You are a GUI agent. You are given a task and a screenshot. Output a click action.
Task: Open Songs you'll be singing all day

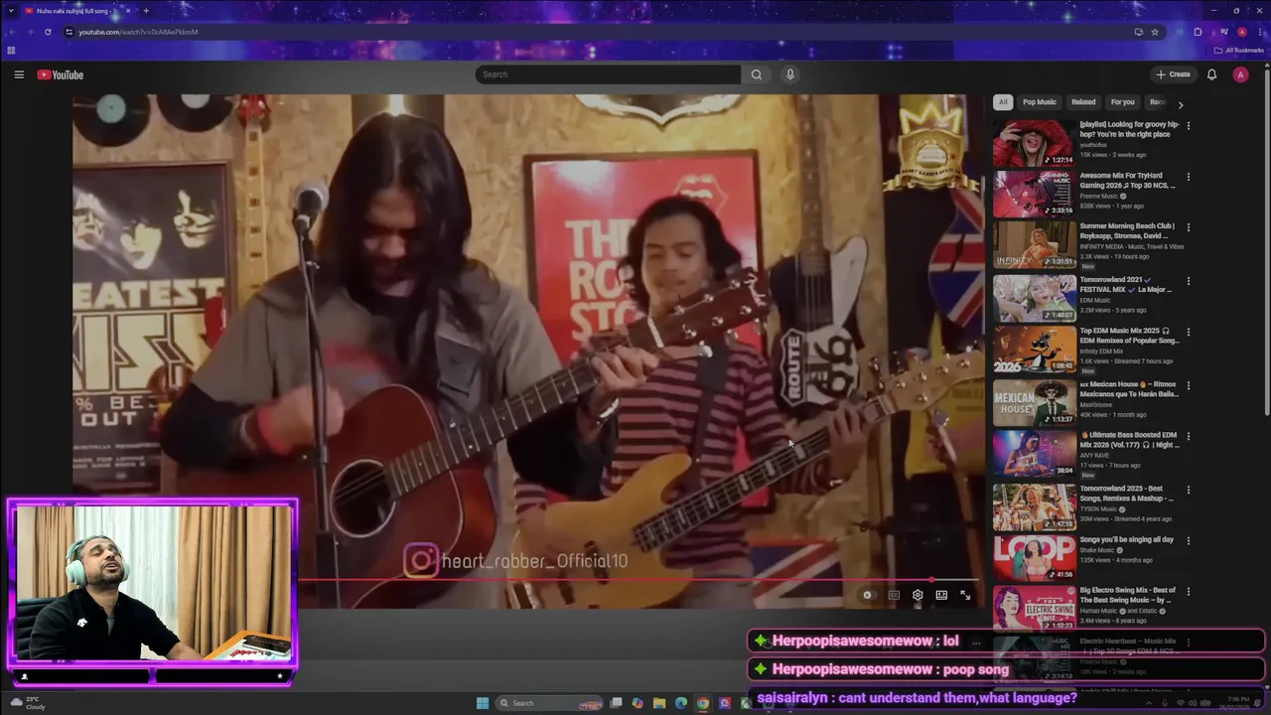(1127, 539)
